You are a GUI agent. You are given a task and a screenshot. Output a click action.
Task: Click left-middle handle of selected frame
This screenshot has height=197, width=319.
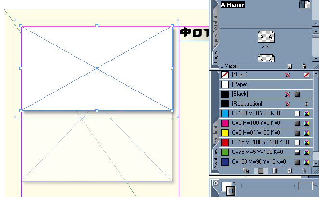click(21, 68)
